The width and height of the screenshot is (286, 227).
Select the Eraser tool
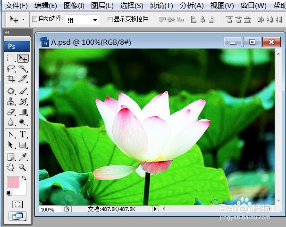(11, 112)
